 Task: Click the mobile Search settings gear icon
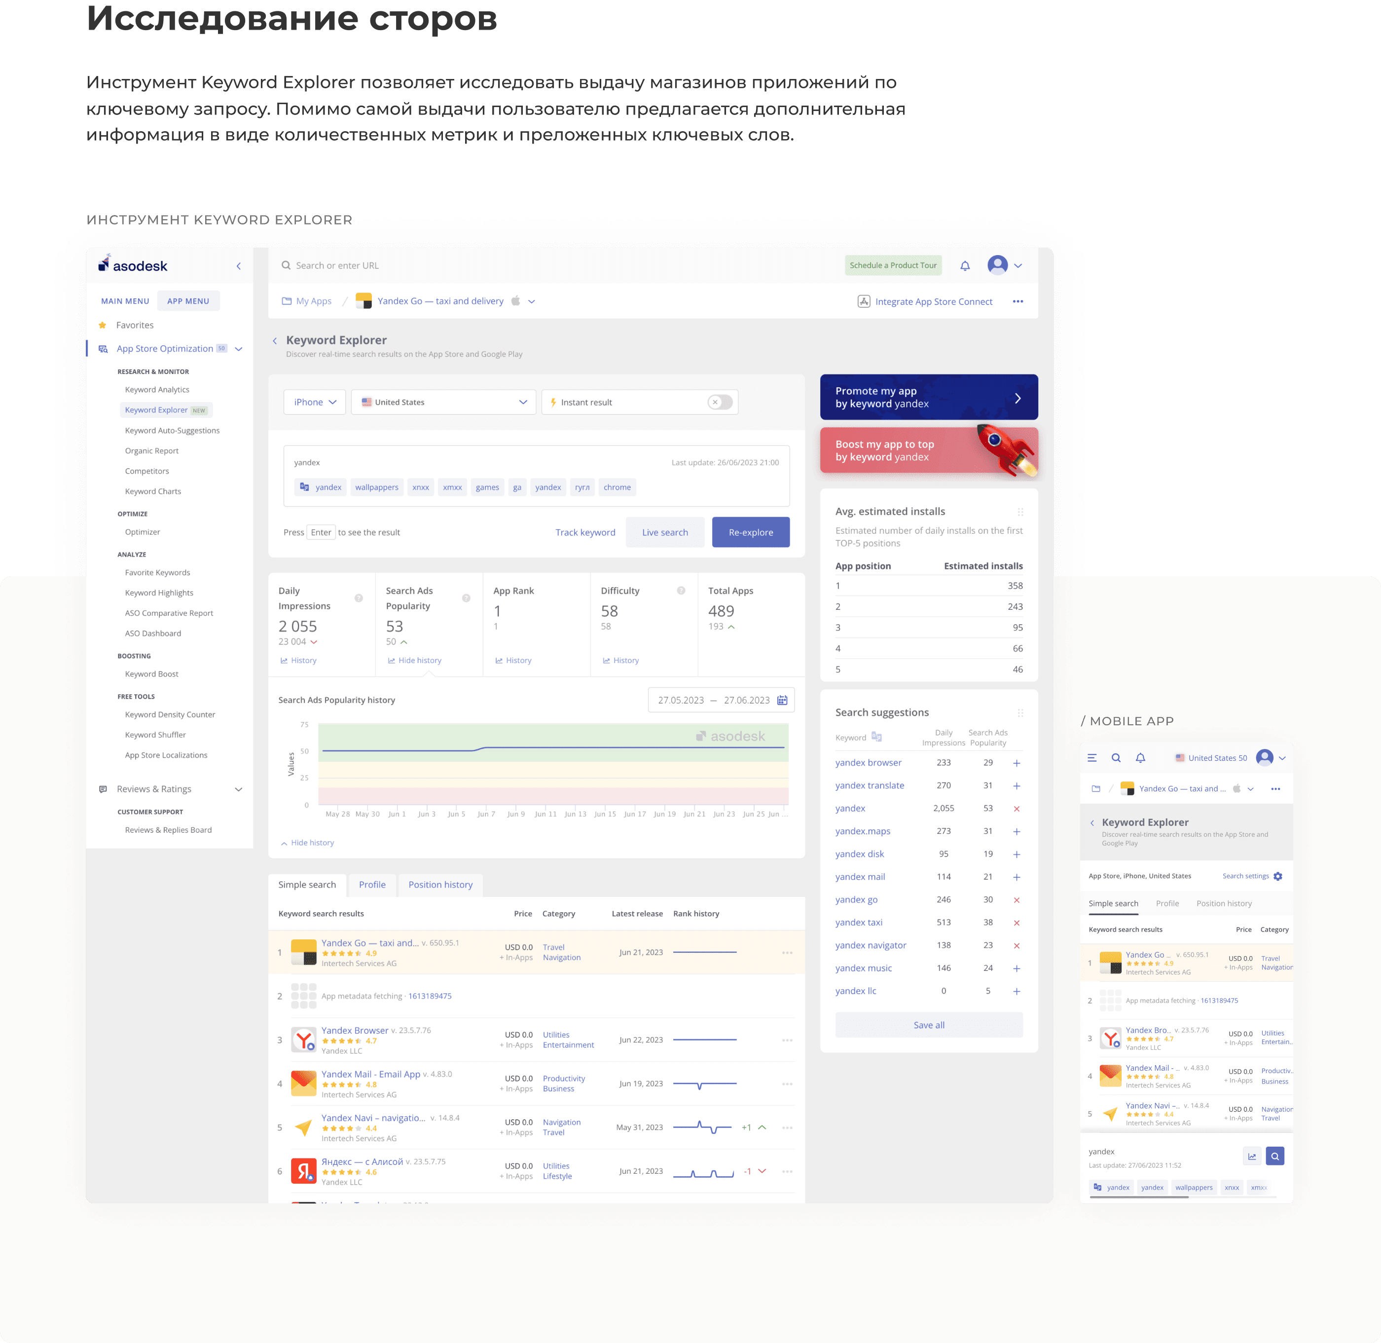[x=1278, y=876]
